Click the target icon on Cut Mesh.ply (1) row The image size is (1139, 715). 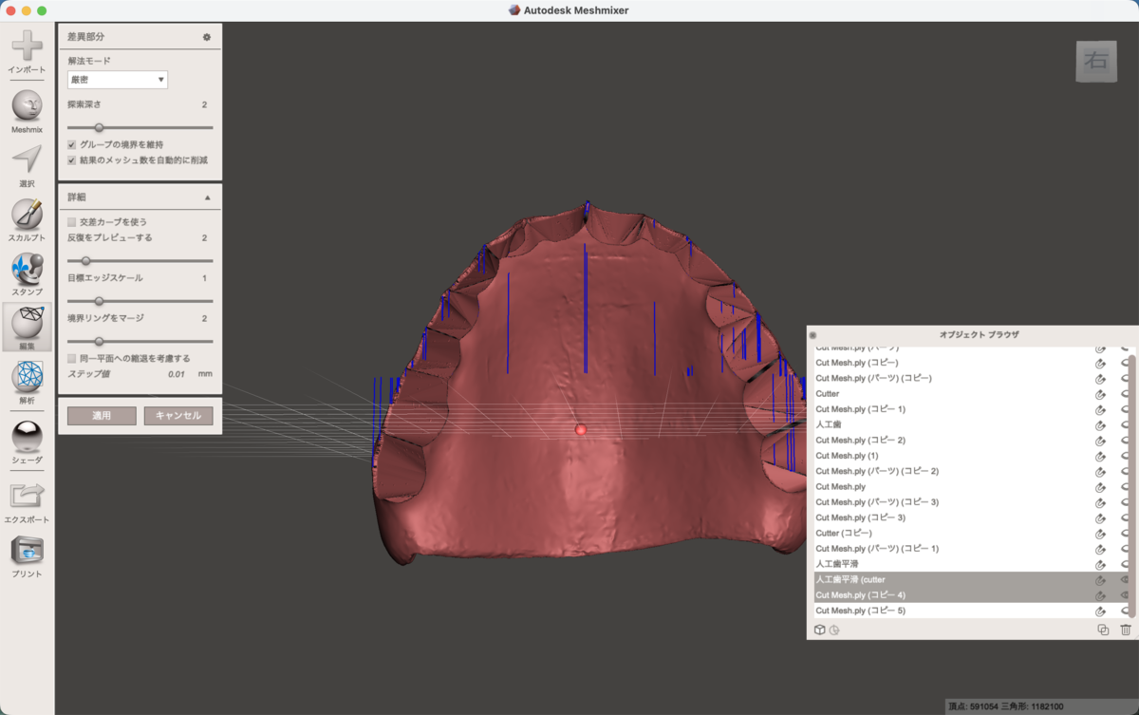(1101, 456)
